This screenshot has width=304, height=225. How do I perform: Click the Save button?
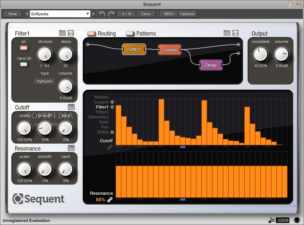click(x=145, y=14)
